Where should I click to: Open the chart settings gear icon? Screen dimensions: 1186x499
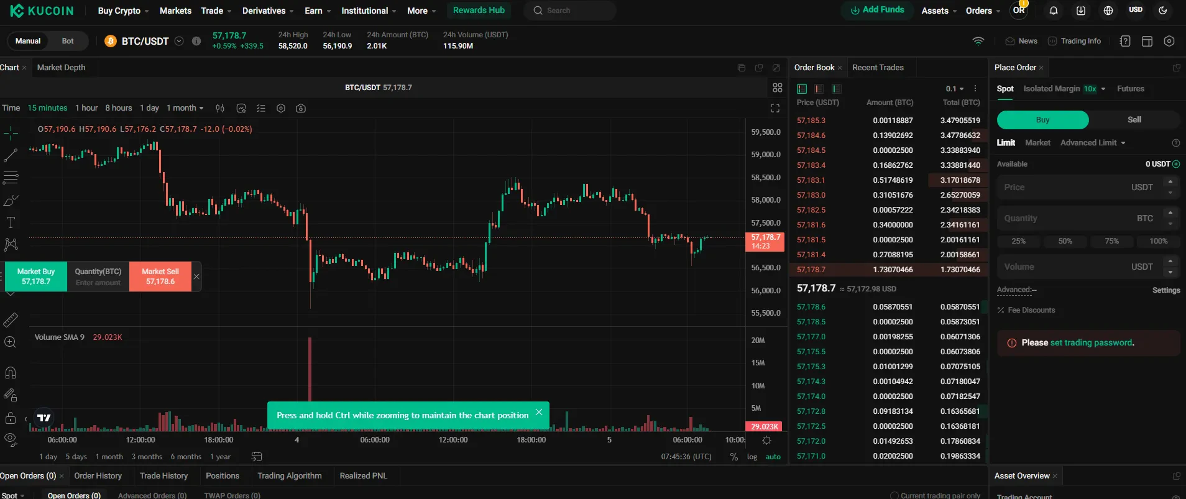pyautogui.click(x=281, y=108)
